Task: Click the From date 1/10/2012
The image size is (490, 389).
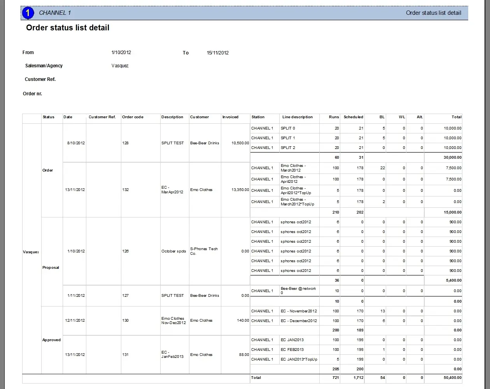Action: (x=121, y=53)
